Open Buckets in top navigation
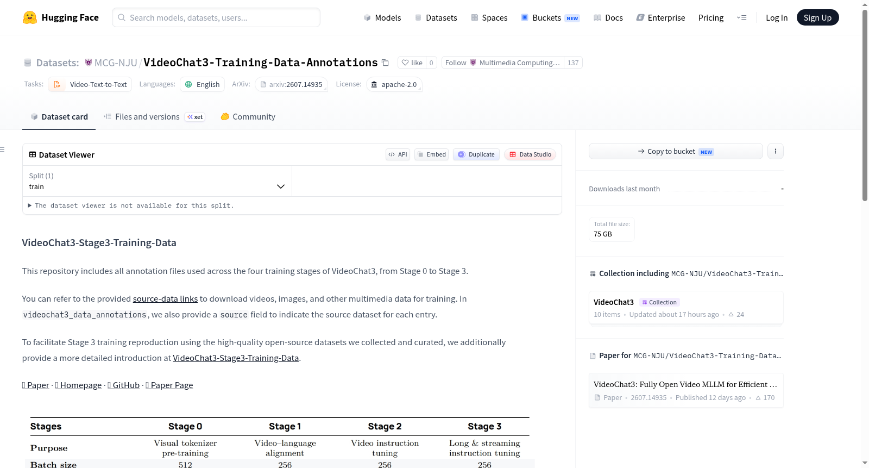The height and width of the screenshot is (468, 869). tap(550, 17)
